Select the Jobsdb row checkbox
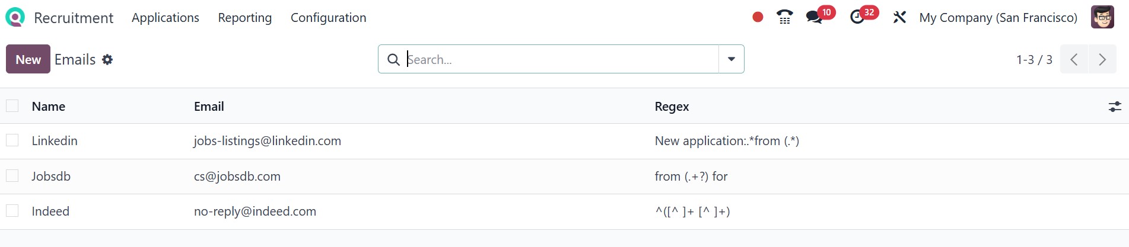This screenshot has height=247, width=1129. tap(12, 176)
